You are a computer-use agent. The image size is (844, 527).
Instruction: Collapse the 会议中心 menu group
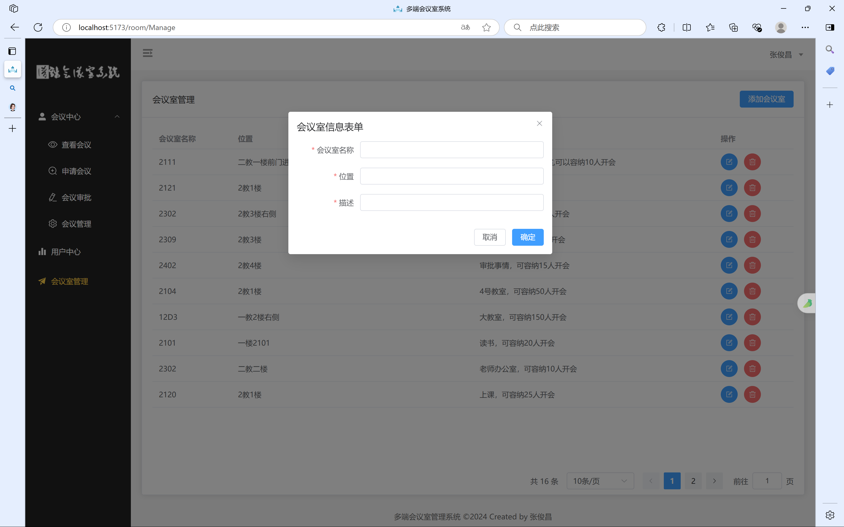click(78, 117)
